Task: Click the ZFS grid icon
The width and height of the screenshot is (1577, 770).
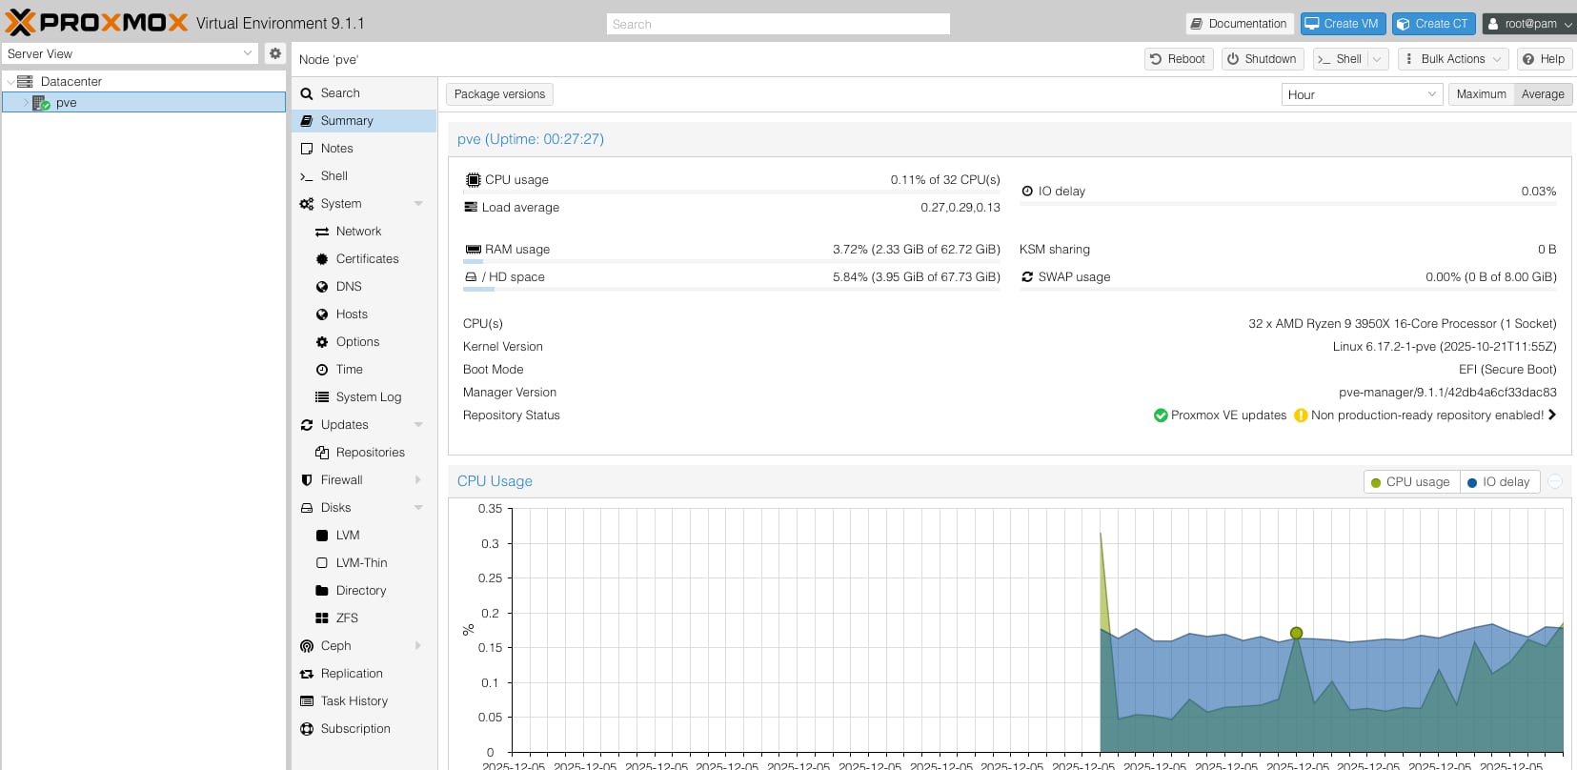Action: point(322,618)
